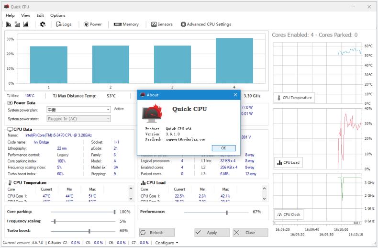
Task: Click the Current version 3.6.1.0 status text
Action: coord(23,243)
